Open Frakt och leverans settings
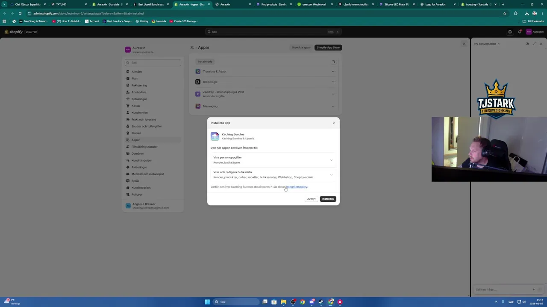This screenshot has height=307, width=547. pyautogui.click(x=153, y=119)
